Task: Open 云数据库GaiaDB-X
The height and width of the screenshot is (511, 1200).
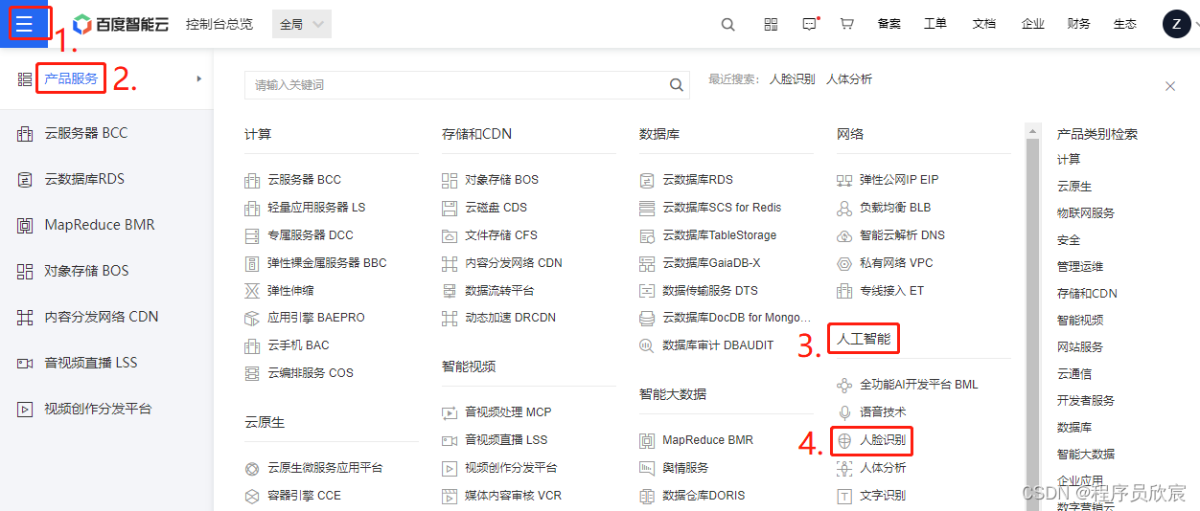Action: pos(711,263)
